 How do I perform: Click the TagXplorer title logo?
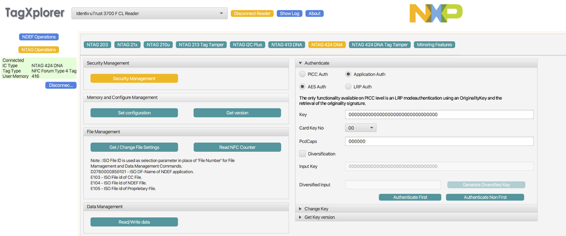(35, 13)
